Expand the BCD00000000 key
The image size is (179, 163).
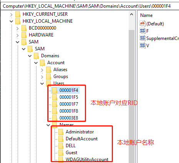pyautogui.click(x=18, y=28)
